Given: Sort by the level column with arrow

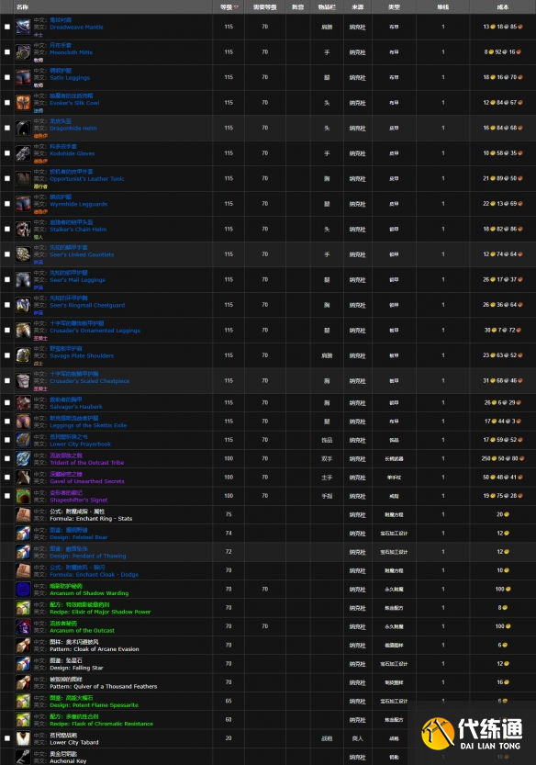Looking at the screenshot, I should point(229,6).
